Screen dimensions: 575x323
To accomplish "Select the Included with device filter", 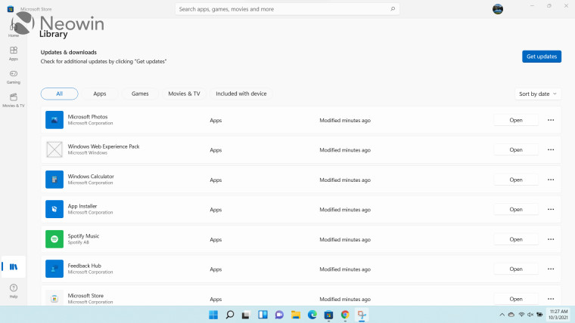I will 241,94.
